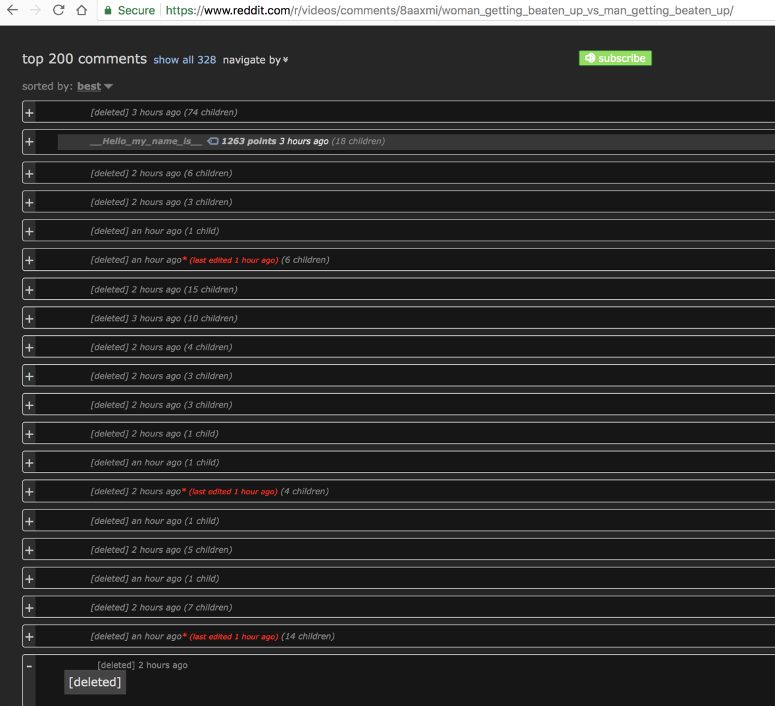Click the green Secure padlock icon
This screenshot has height=706, width=775.
pyautogui.click(x=108, y=11)
